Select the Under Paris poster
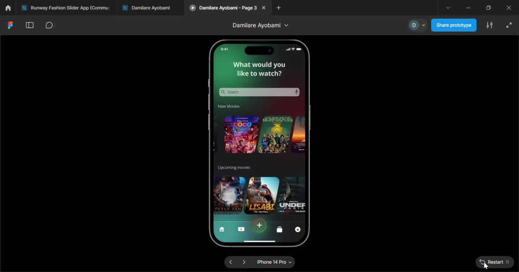Image resolution: width=519 pixels, height=272 pixels. (291, 195)
